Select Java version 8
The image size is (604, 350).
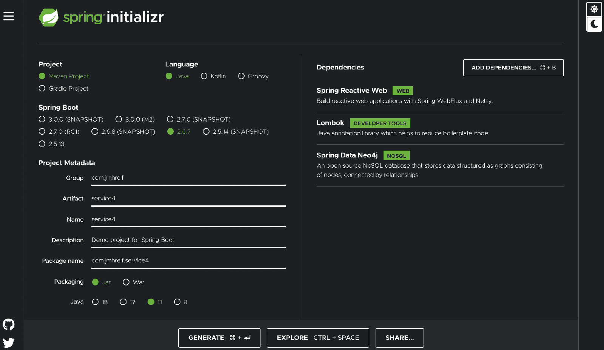(181, 302)
